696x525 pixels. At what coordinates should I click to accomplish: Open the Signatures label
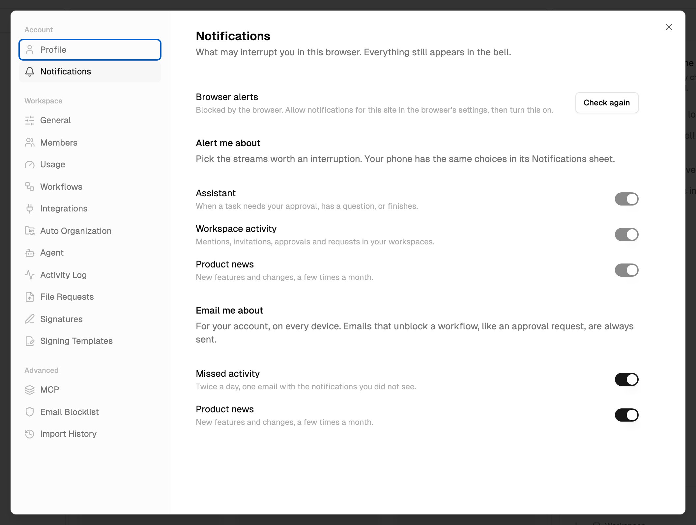click(x=61, y=319)
